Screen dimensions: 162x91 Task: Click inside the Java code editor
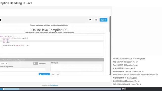coord(52,46)
